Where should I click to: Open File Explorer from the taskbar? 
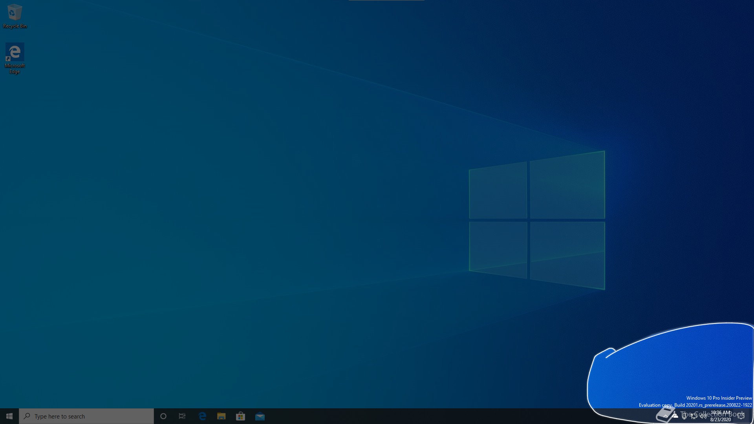(221, 416)
